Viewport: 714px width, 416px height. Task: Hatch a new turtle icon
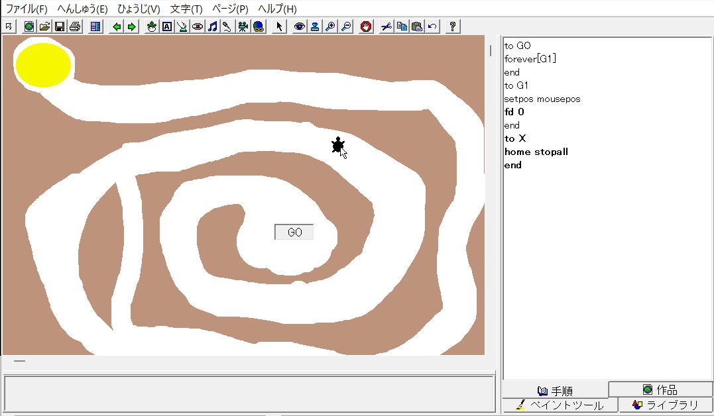(x=152, y=27)
